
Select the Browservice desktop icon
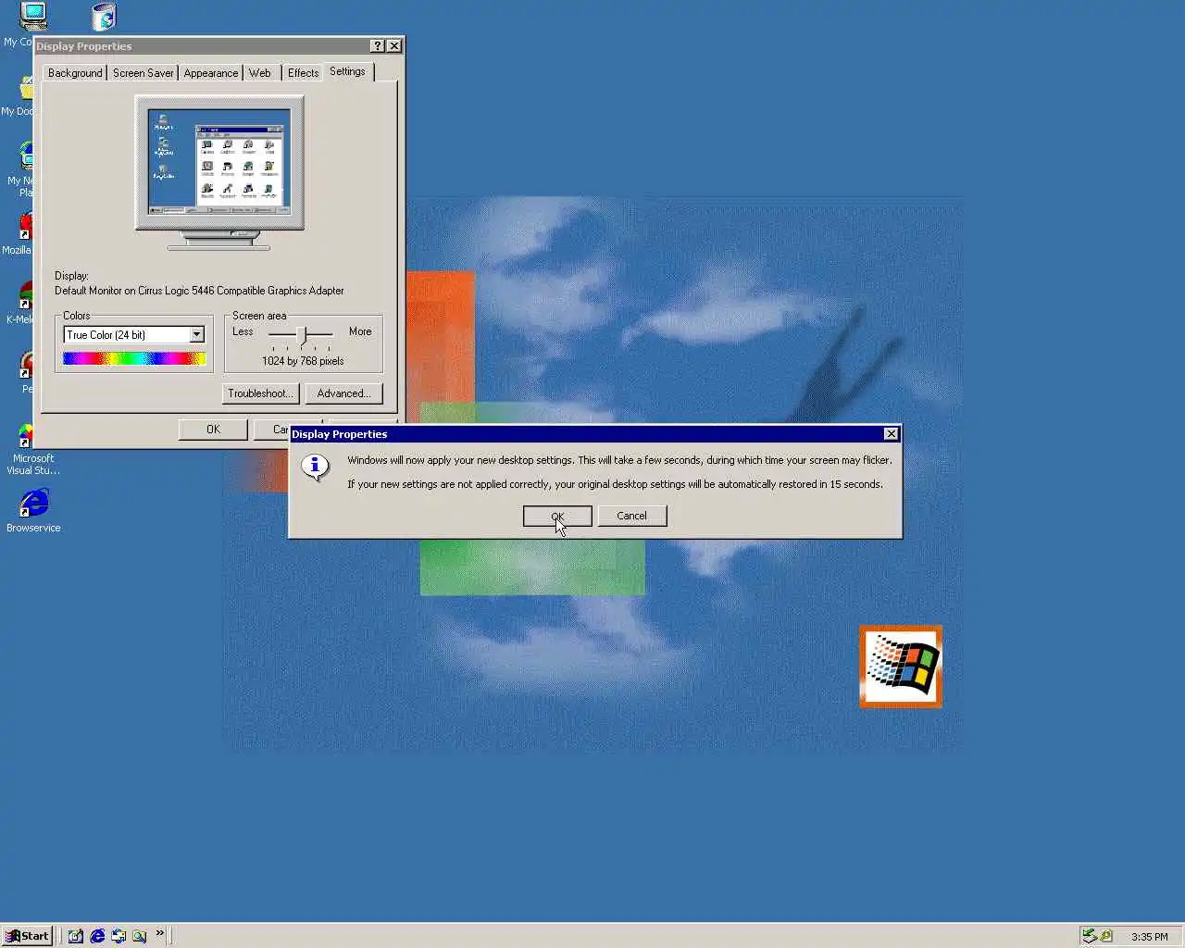click(33, 511)
